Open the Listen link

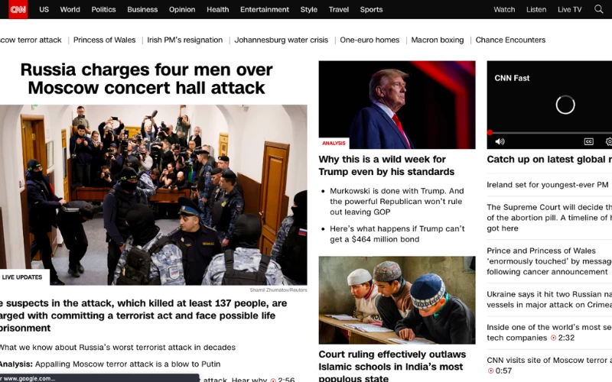tap(536, 9)
